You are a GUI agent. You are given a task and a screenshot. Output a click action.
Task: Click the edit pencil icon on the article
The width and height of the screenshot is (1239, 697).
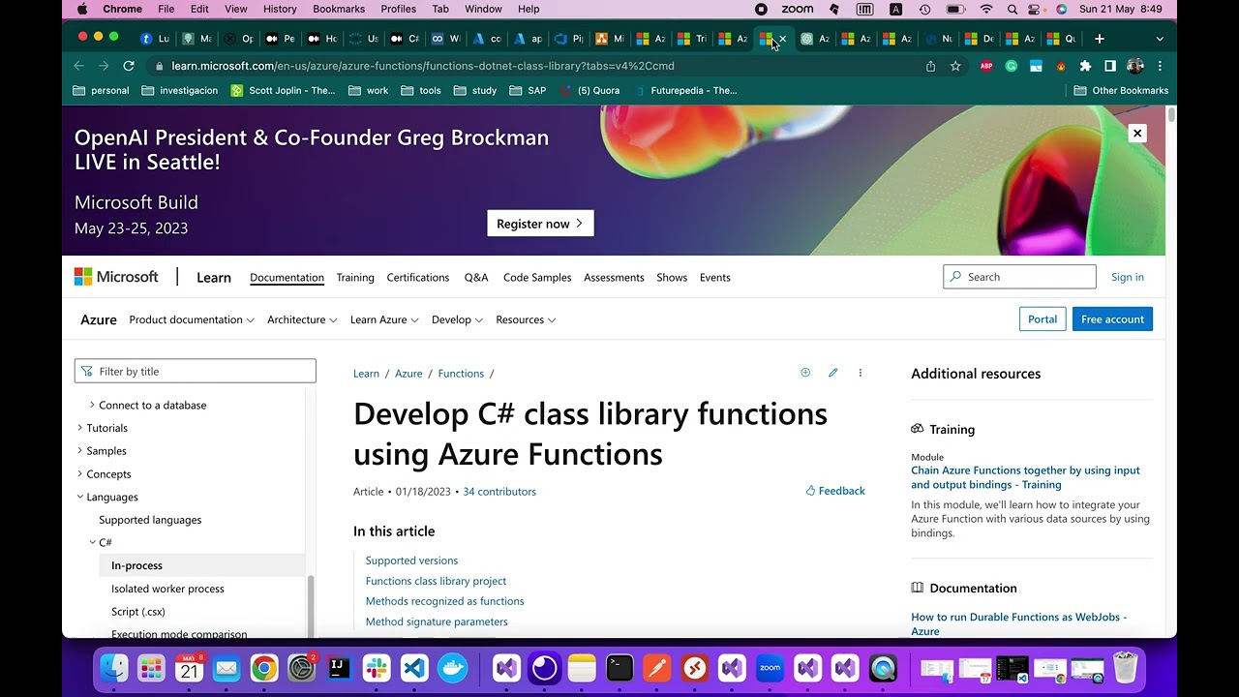click(832, 373)
